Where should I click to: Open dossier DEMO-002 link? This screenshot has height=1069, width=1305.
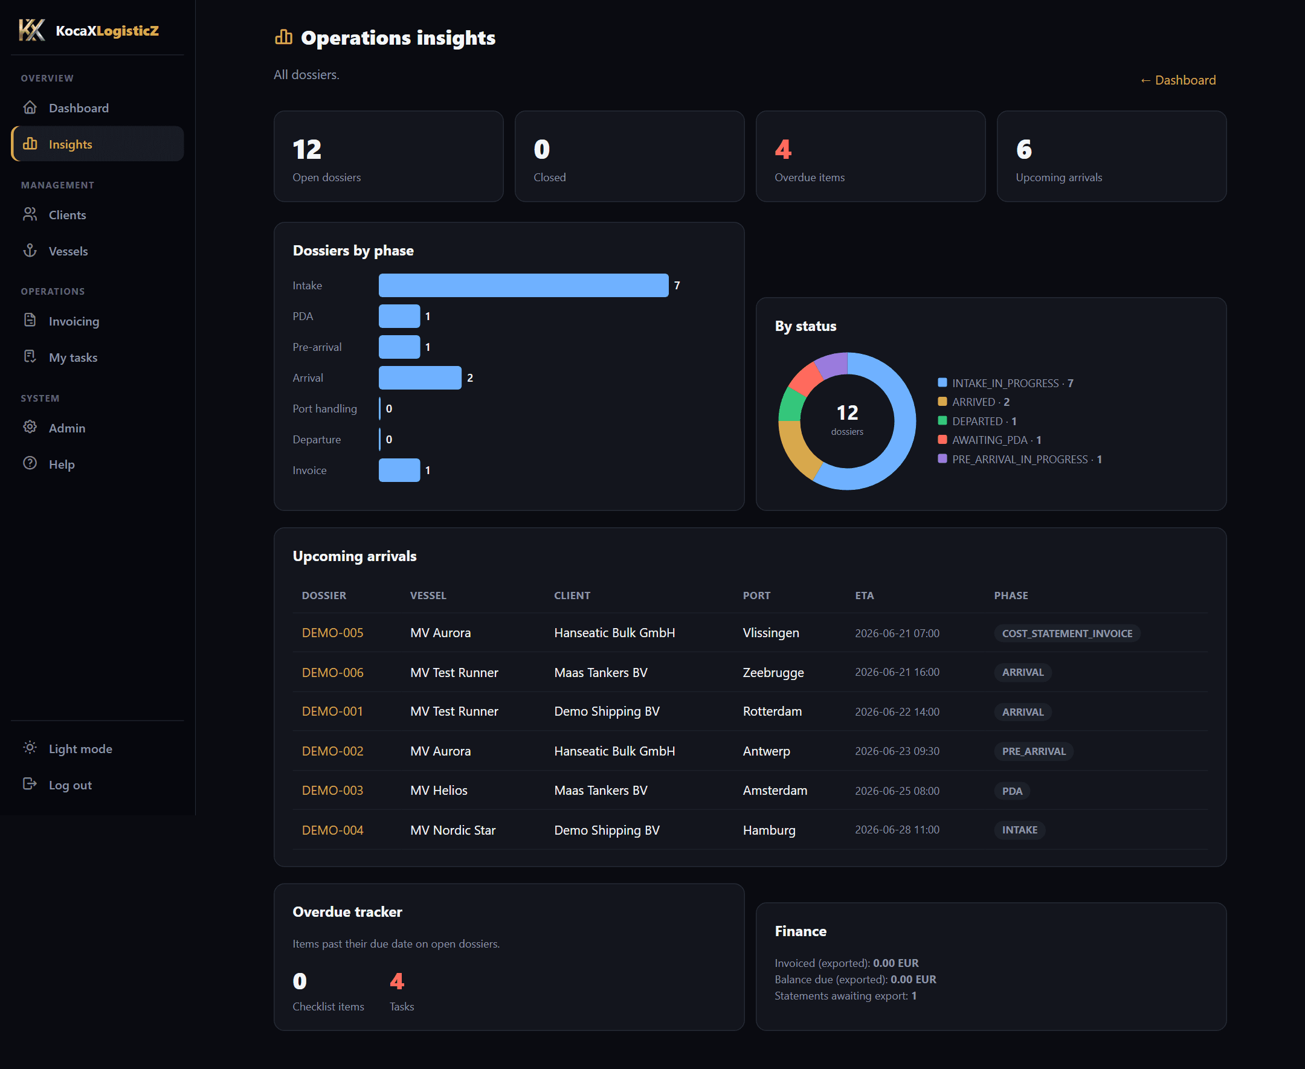332,751
